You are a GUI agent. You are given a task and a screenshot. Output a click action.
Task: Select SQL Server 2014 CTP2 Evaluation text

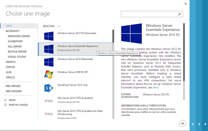click(75, 98)
